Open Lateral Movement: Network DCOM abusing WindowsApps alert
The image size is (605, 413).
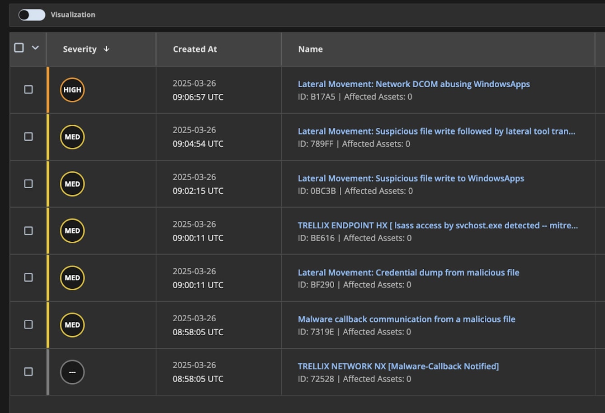point(413,84)
